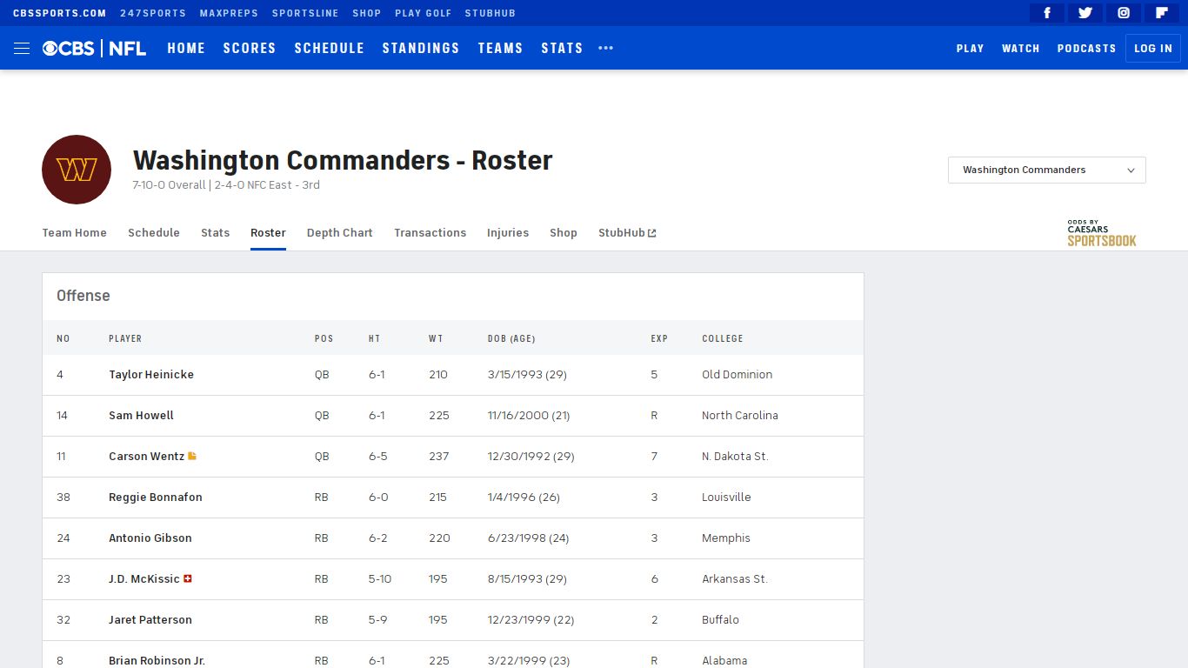Open the STUBHUB link in top bar
Screen dimensions: 1188x668
[x=491, y=13]
